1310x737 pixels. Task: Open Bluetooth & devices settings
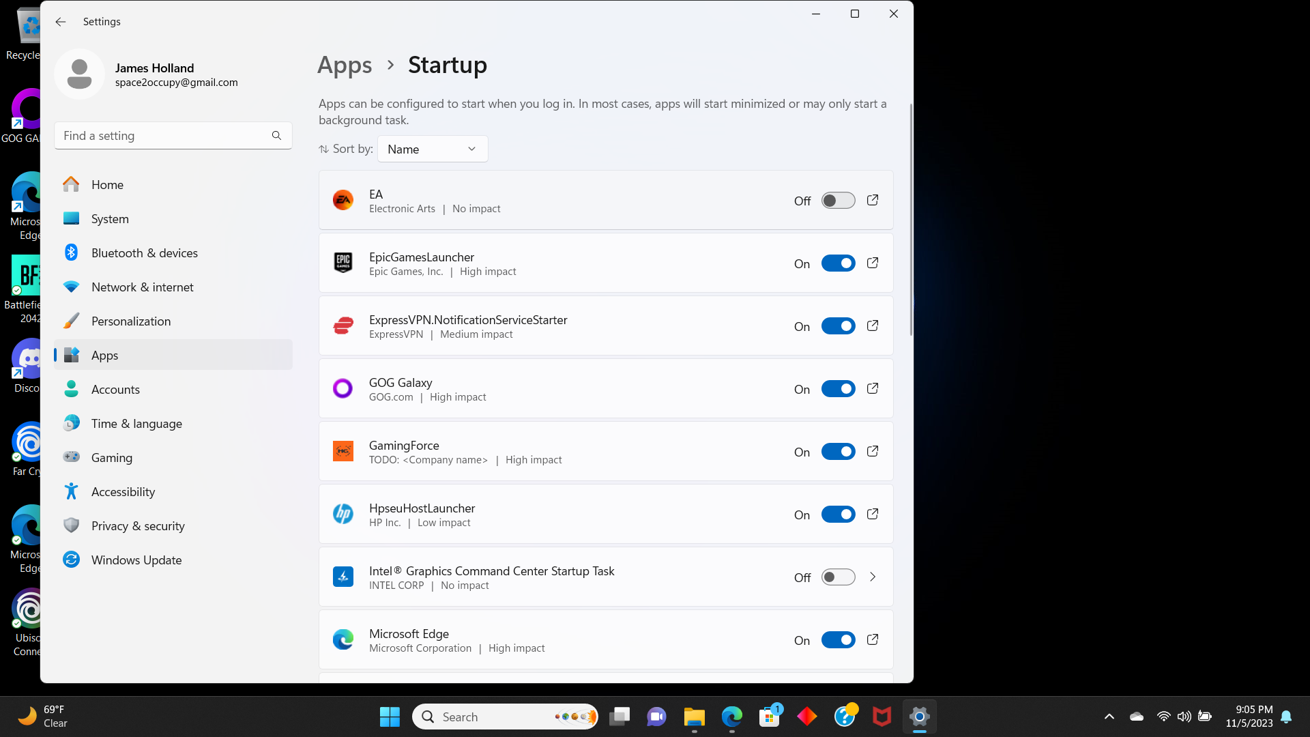(x=173, y=252)
